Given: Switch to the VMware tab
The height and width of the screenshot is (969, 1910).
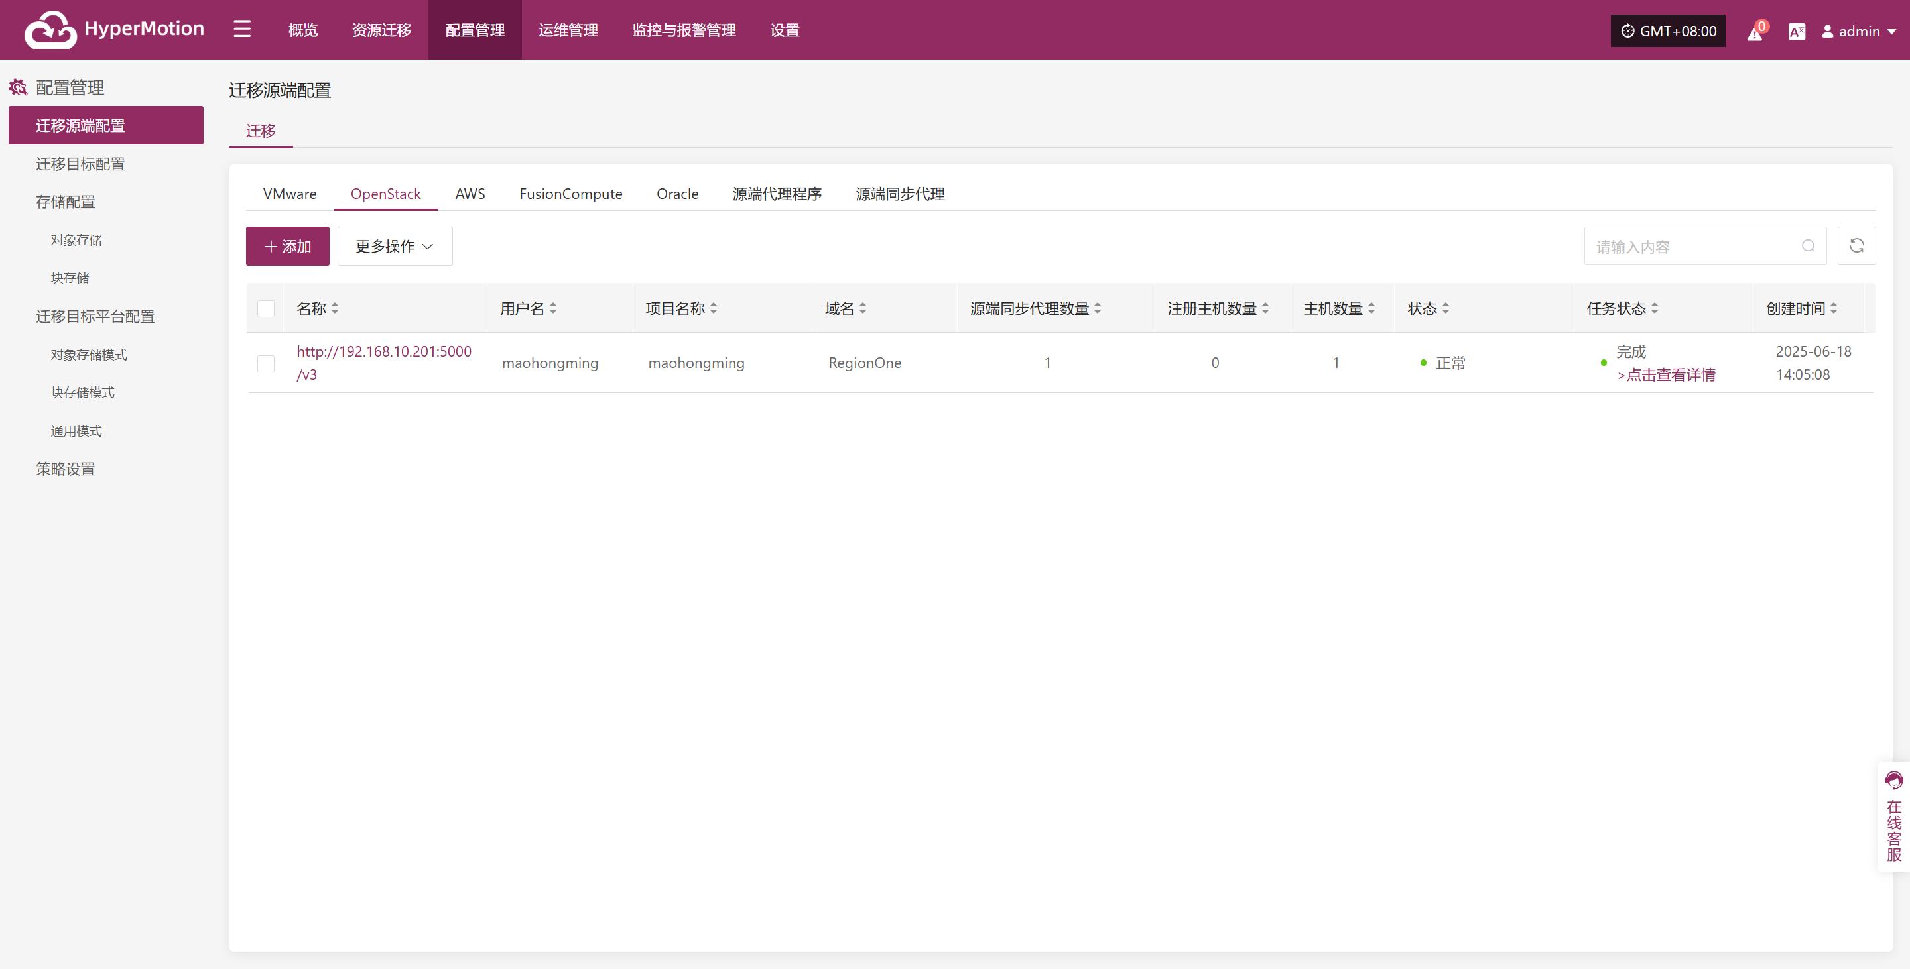Looking at the screenshot, I should pyautogui.click(x=290, y=194).
